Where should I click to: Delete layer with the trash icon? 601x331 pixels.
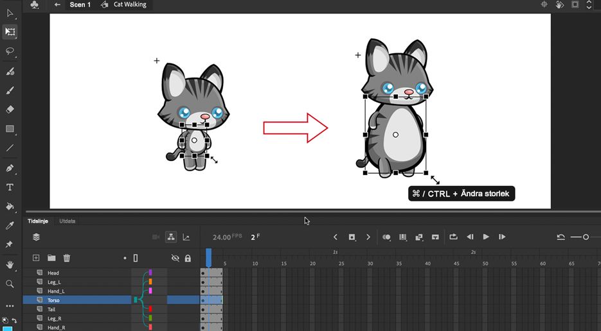tap(67, 258)
